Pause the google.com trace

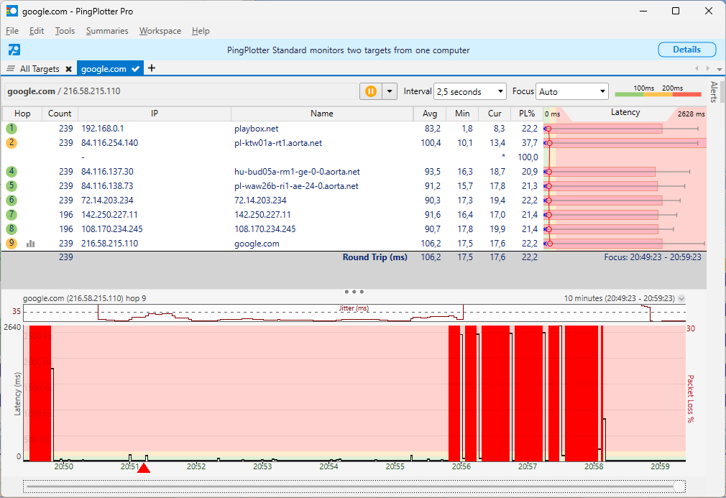coord(370,91)
